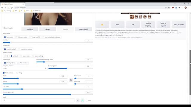This screenshot has width=191, height=107.
Task: Click the Zip button
Action: (133, 25)
